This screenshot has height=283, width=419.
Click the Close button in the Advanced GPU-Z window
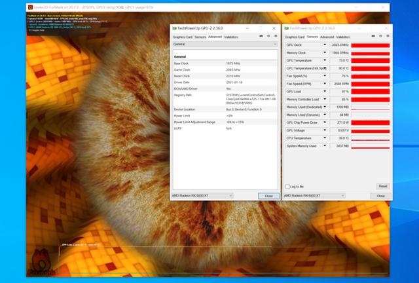(x=268, y=196)
